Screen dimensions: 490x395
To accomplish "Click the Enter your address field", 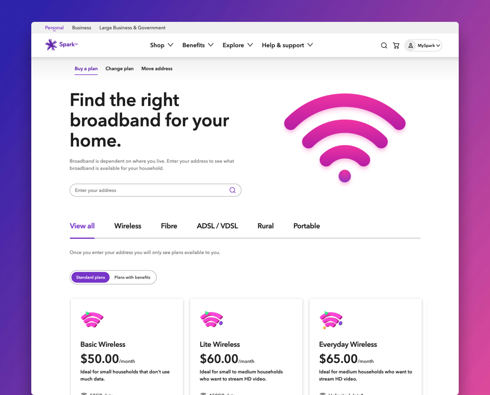I will (155, 190).
